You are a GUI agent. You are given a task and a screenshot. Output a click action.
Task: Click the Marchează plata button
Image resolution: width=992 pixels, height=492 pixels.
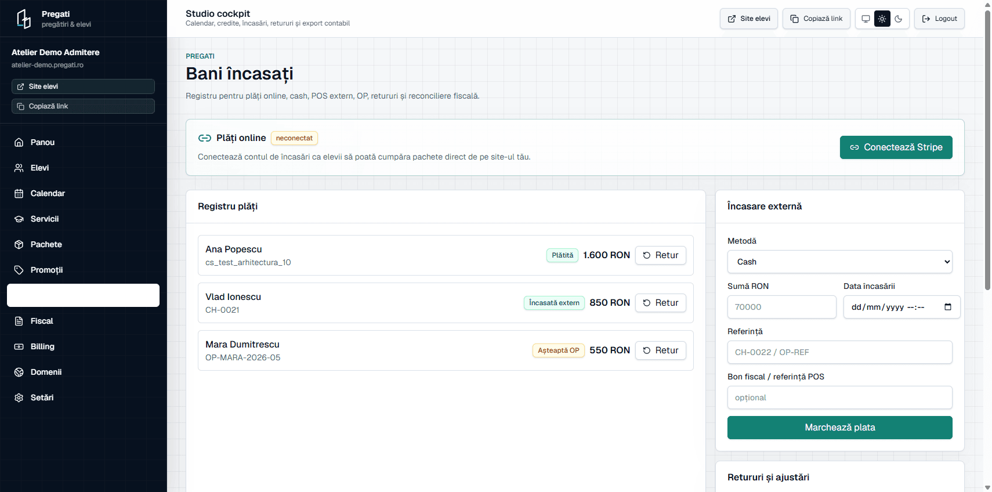(839, 428)
